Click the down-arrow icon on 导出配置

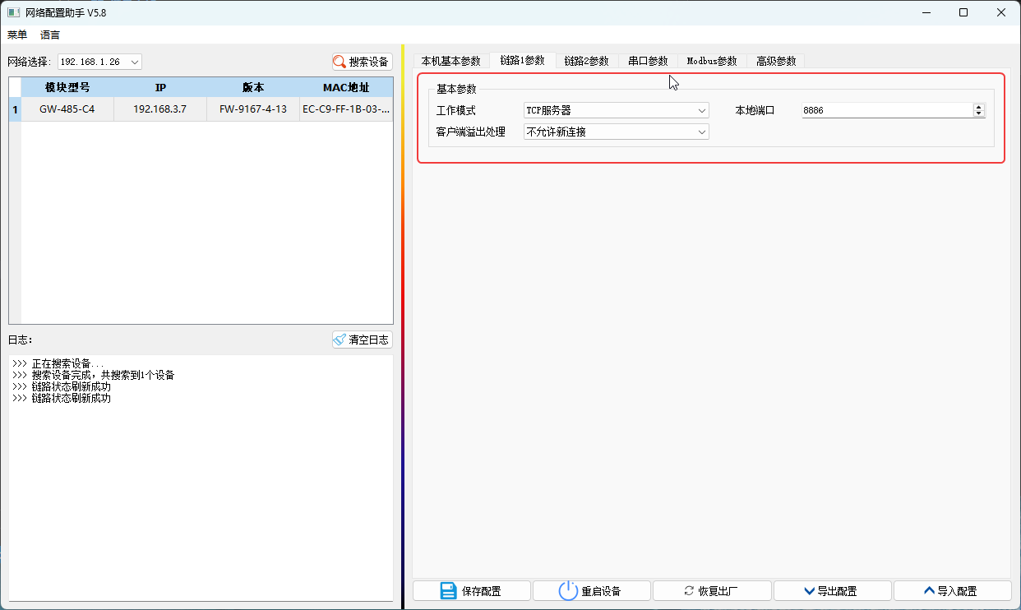tap(808, 590)
